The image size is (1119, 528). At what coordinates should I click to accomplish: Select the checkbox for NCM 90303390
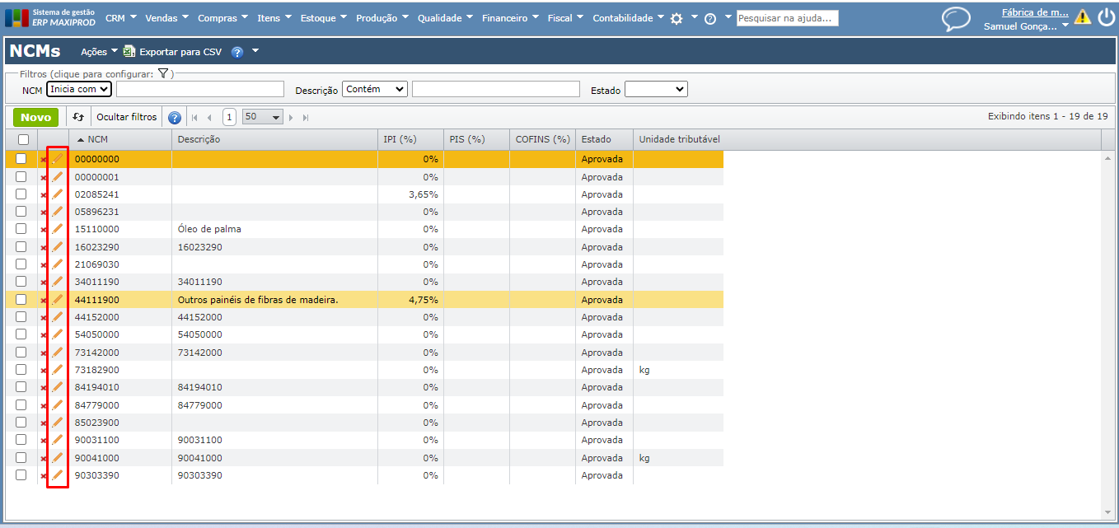[21, 475]
